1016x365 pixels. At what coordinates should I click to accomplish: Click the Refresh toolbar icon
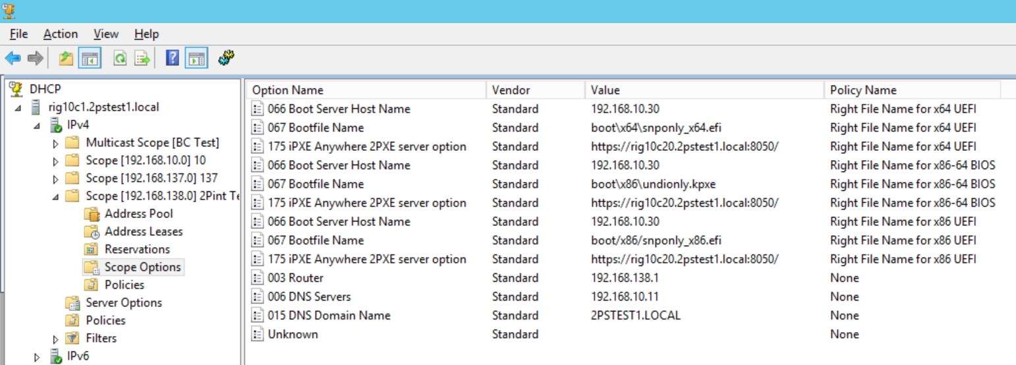tap(120, 59)
